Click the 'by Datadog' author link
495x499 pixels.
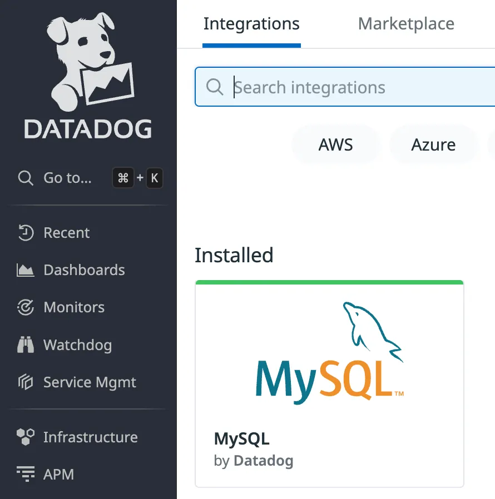[254, 461]
